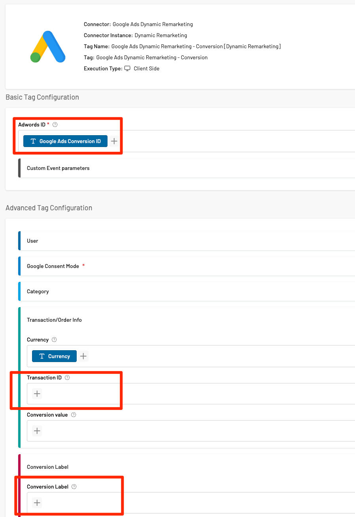Expand the User section

[x=32, y=241]
